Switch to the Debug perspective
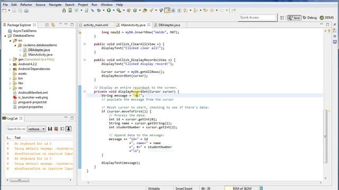339x190 pixels. tap(309, 17)
